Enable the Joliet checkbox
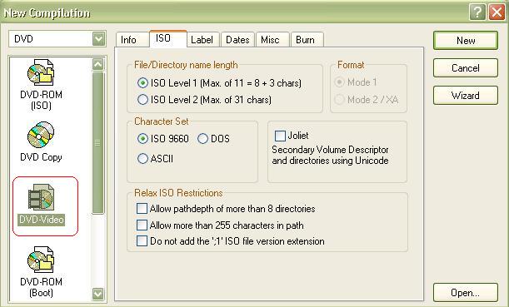509x307 pixels. tap(280, 136)
